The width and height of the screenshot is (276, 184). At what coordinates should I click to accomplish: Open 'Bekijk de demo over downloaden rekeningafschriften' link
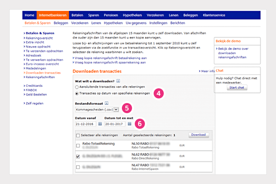232,53
